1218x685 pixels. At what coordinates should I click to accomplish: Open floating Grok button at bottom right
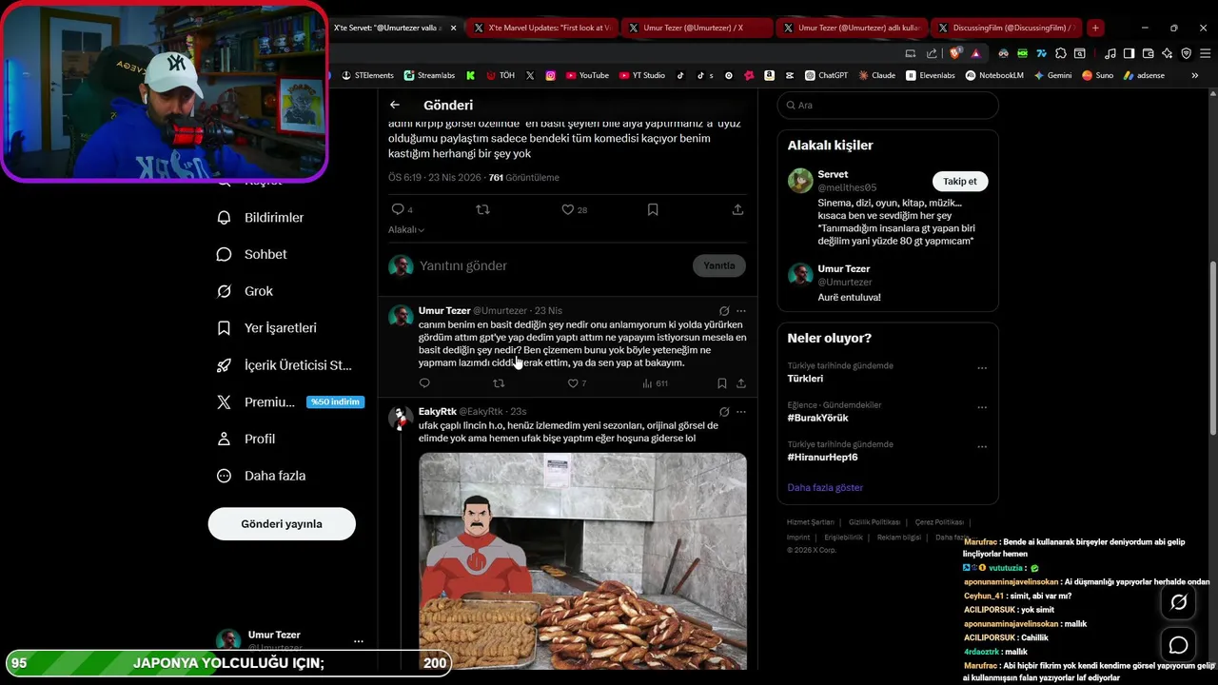point(1178,602)
